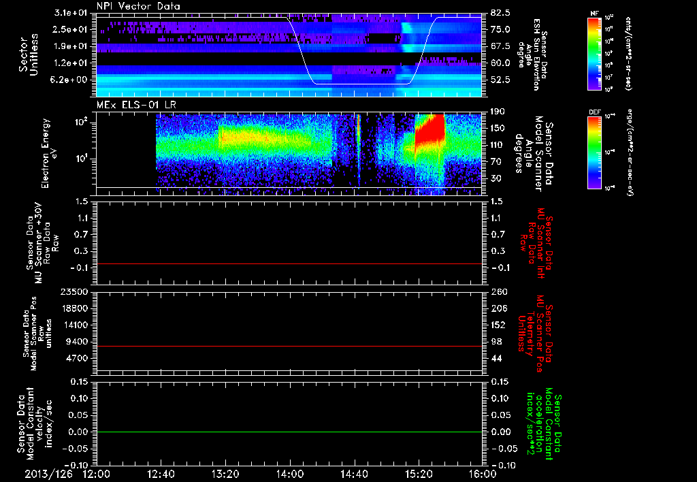Click the '75.0' elevation angle tick
The image size is (697, 482).
tap(500, 29)
